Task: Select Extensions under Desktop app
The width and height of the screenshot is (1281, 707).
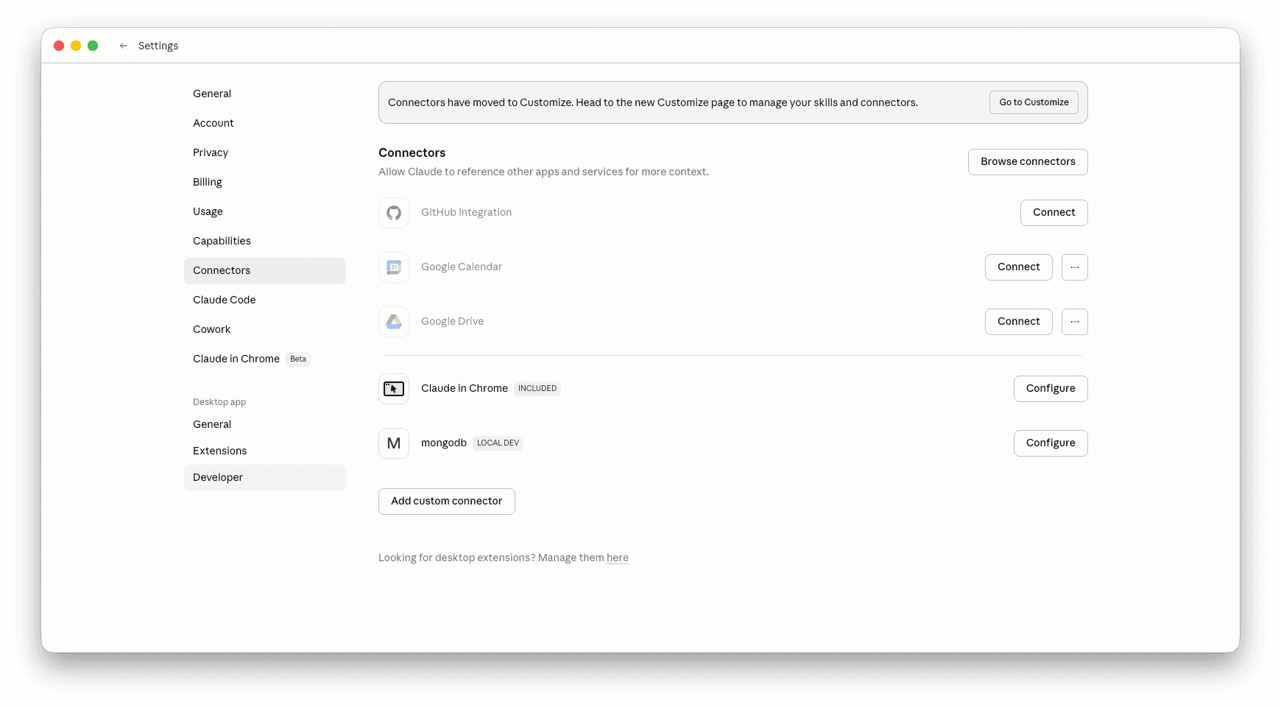Action: (x=219, y=451)
